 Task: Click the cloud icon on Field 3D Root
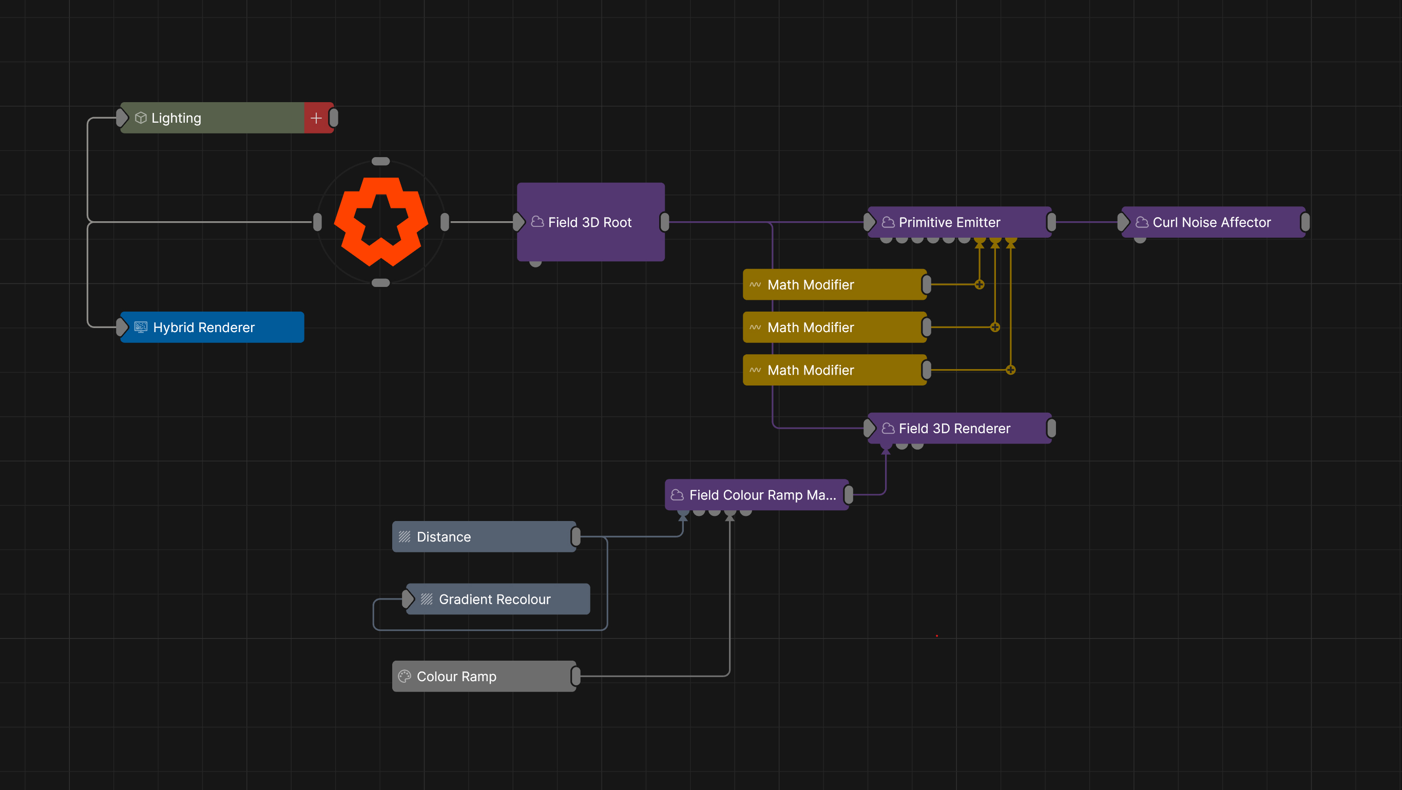[x=537, y=222]
